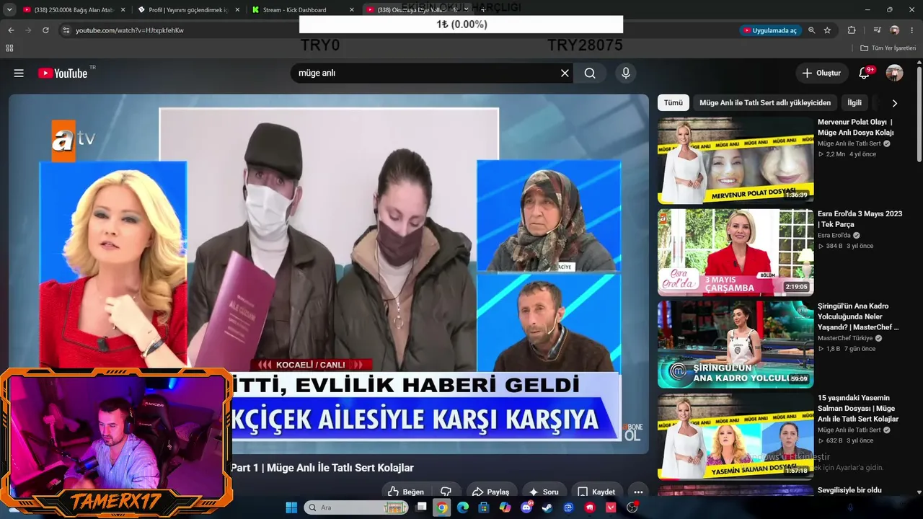This screenshot has width=923, height=519.
Task: Click the address bar URL
Action: (x=130, y=30)
